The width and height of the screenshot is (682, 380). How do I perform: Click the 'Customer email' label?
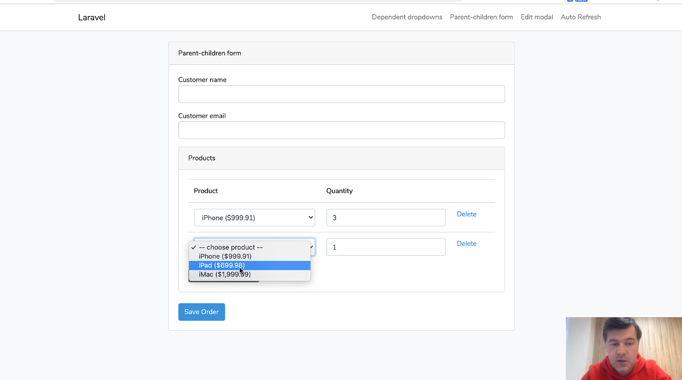202,116
